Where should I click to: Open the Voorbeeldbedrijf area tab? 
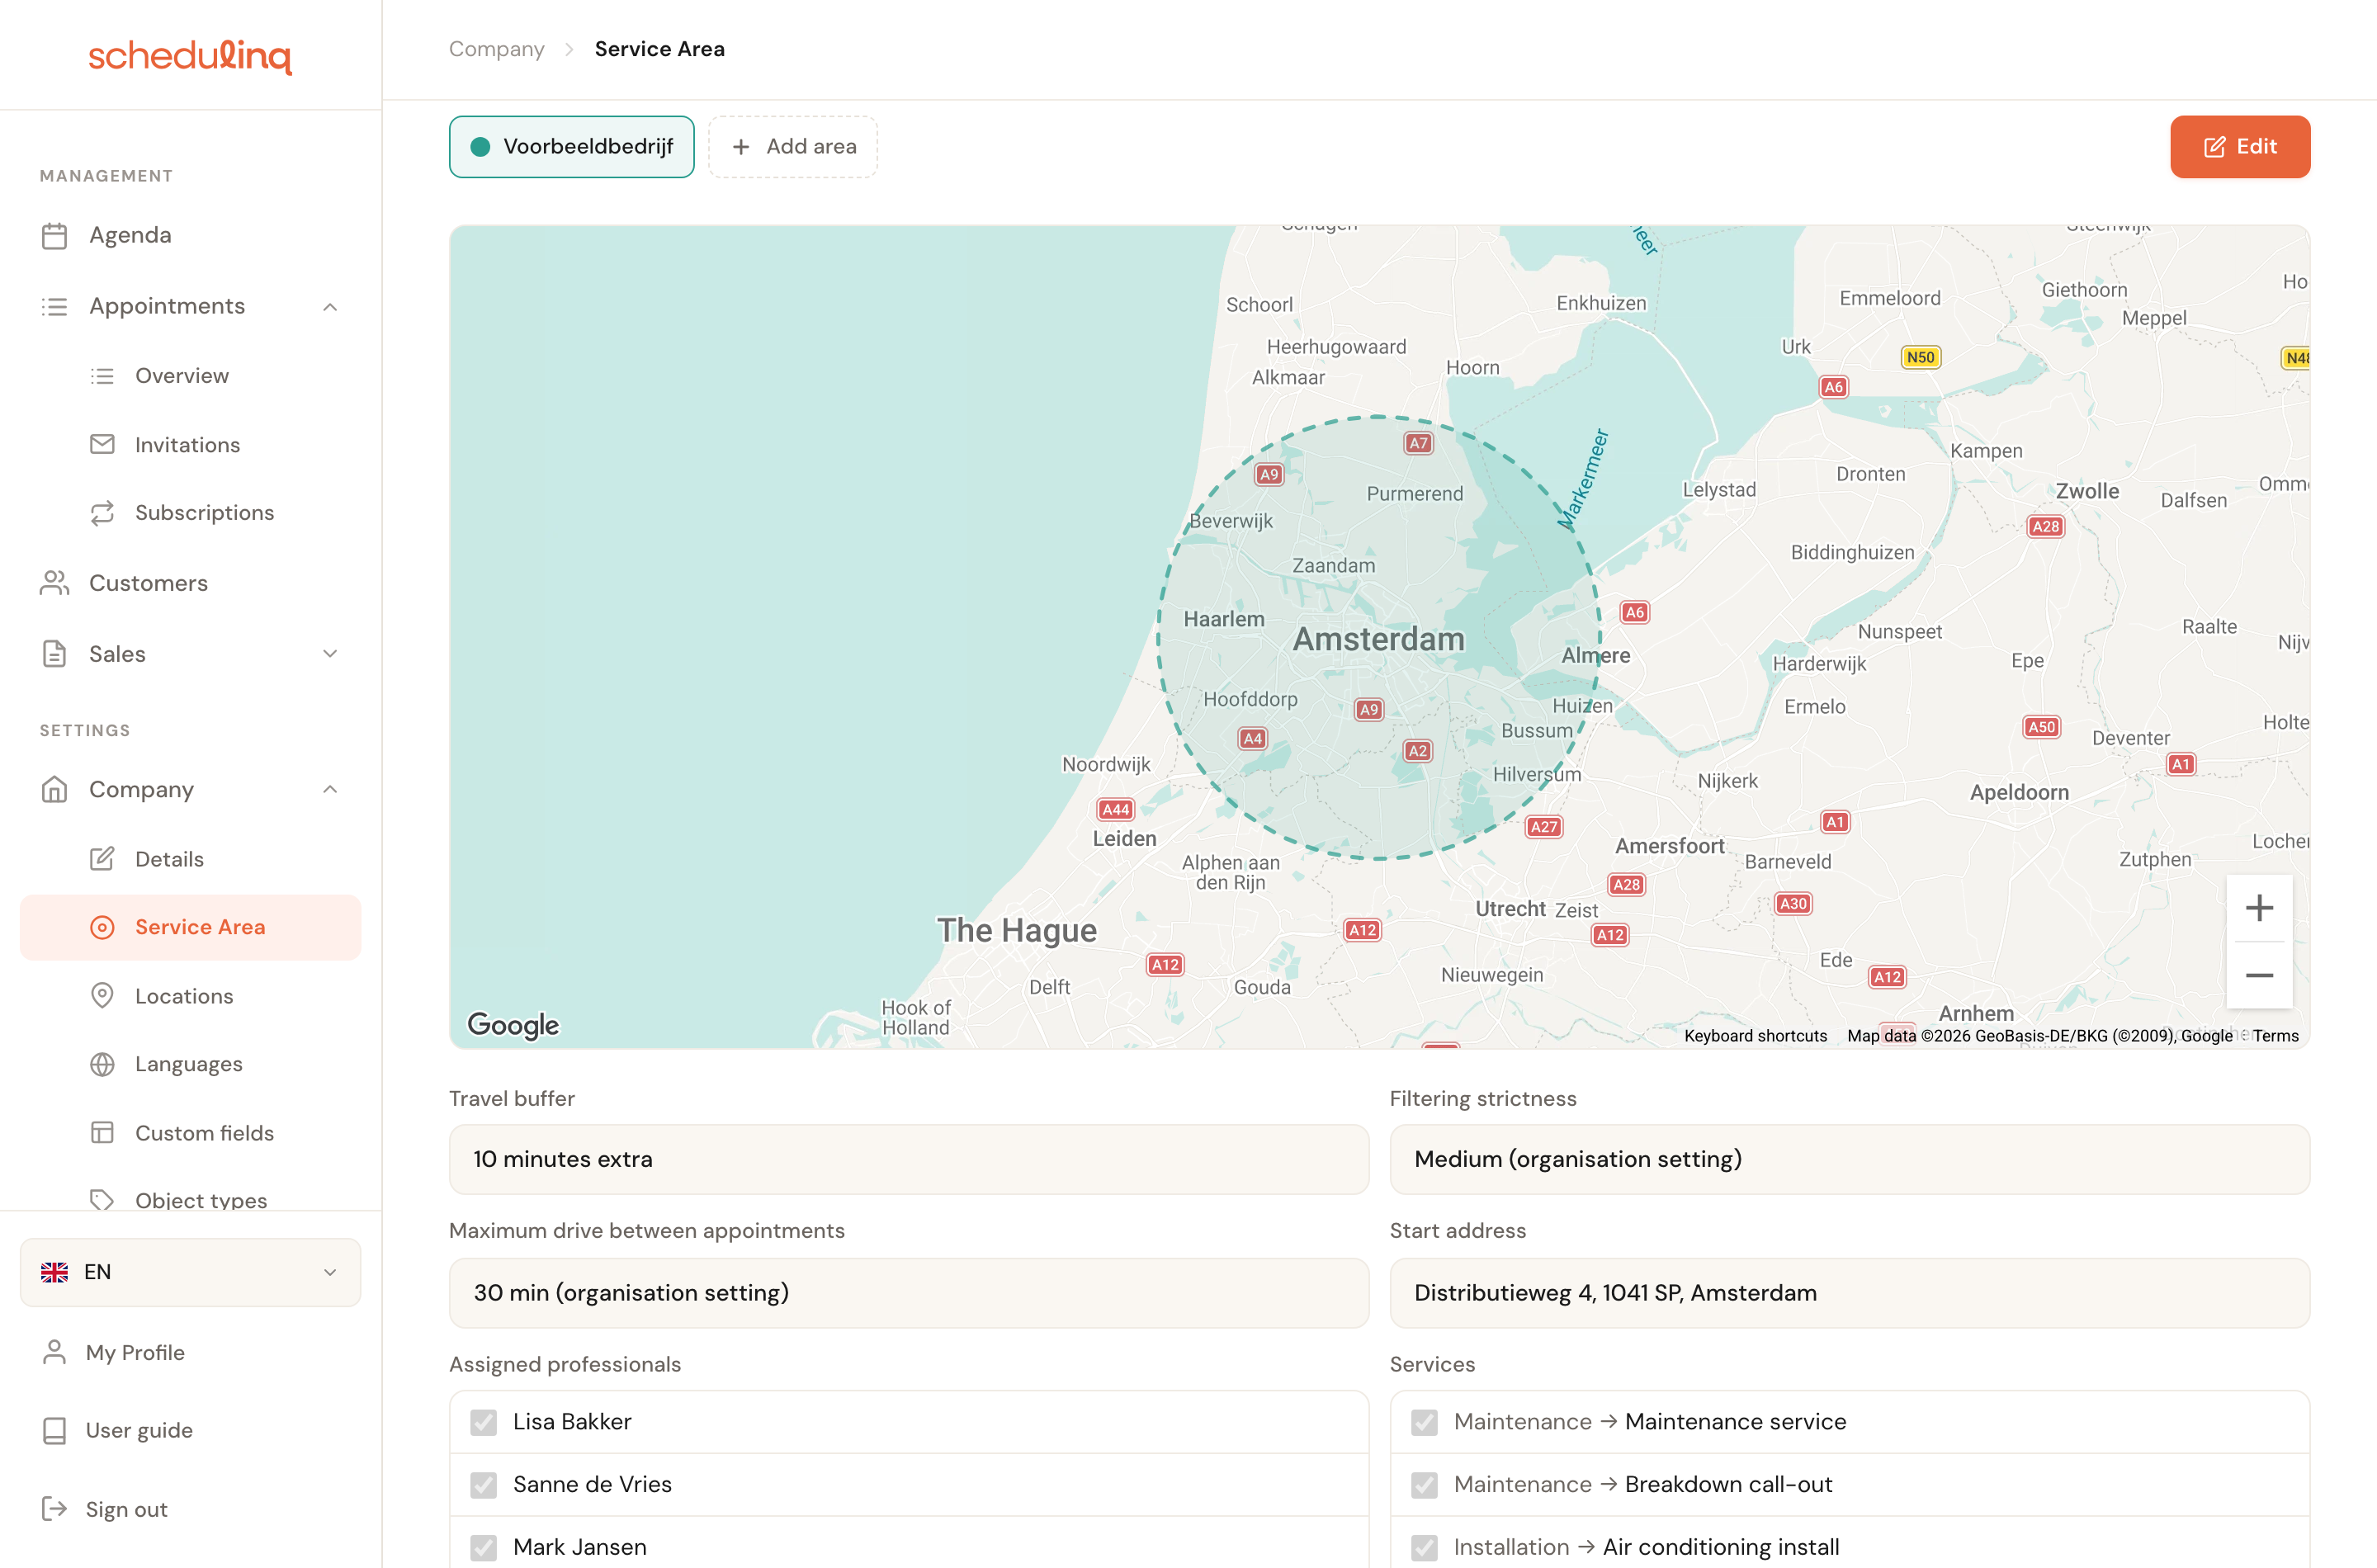(x=571, y=147)
